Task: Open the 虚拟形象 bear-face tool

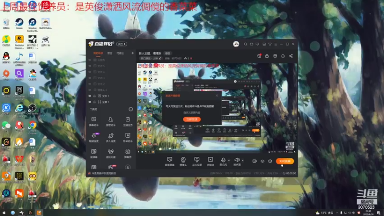Action: tap(111, 154)
